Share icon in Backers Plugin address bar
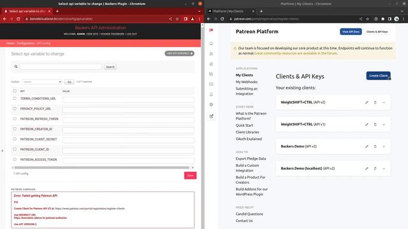 click(170, 18)
